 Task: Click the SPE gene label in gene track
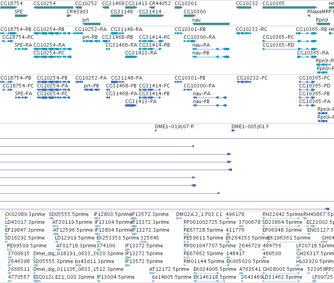point(19,12)
